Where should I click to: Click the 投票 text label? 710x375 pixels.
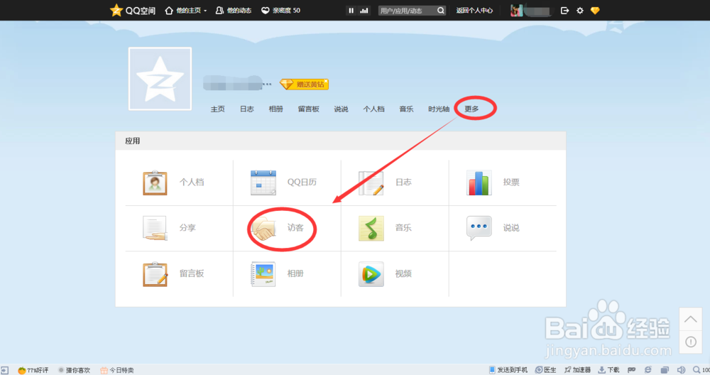tap(511, 182)
